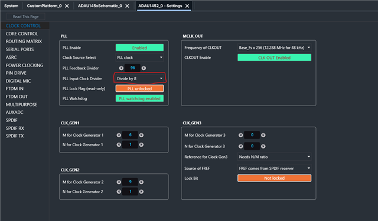Image resolution: width=378 pixels, height=221 pixels.
Task: Click N for Clock Generator 3 value field
Action: (252, 146)
